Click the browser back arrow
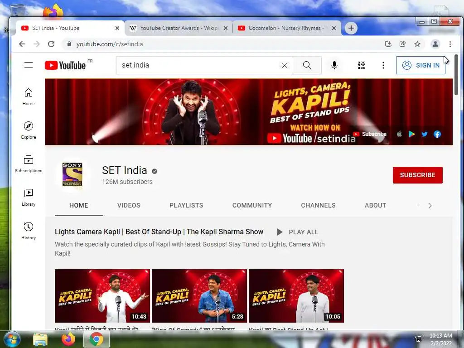The width and height of the screenshot is (464, 348). (x=22, y=44)
